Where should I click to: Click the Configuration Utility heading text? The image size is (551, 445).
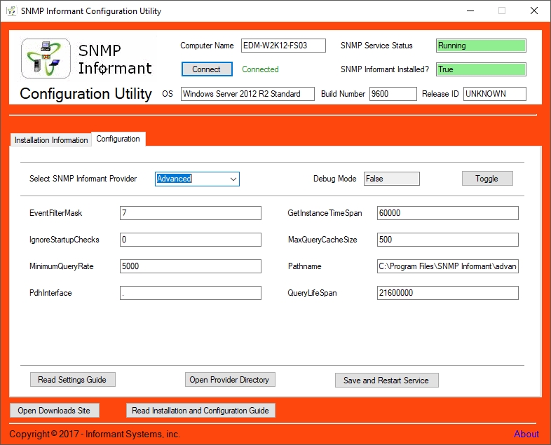86,94
